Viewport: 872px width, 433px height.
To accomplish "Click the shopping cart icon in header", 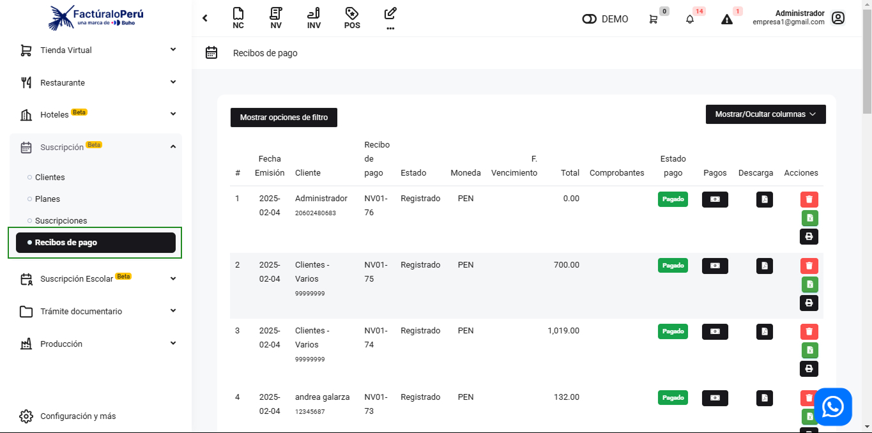I will click(653, 19).
